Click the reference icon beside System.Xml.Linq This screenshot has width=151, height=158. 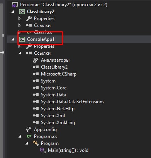36,123
